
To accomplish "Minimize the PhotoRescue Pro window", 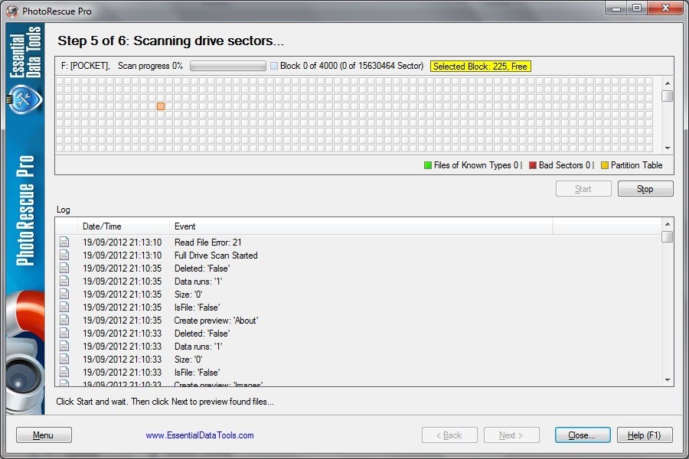I will click(x=616, y=8).
